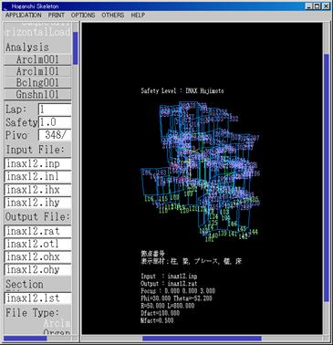Click the inax12.rat output file field
The height and width of the screenshot is (345, 333).
click(37, 231)
